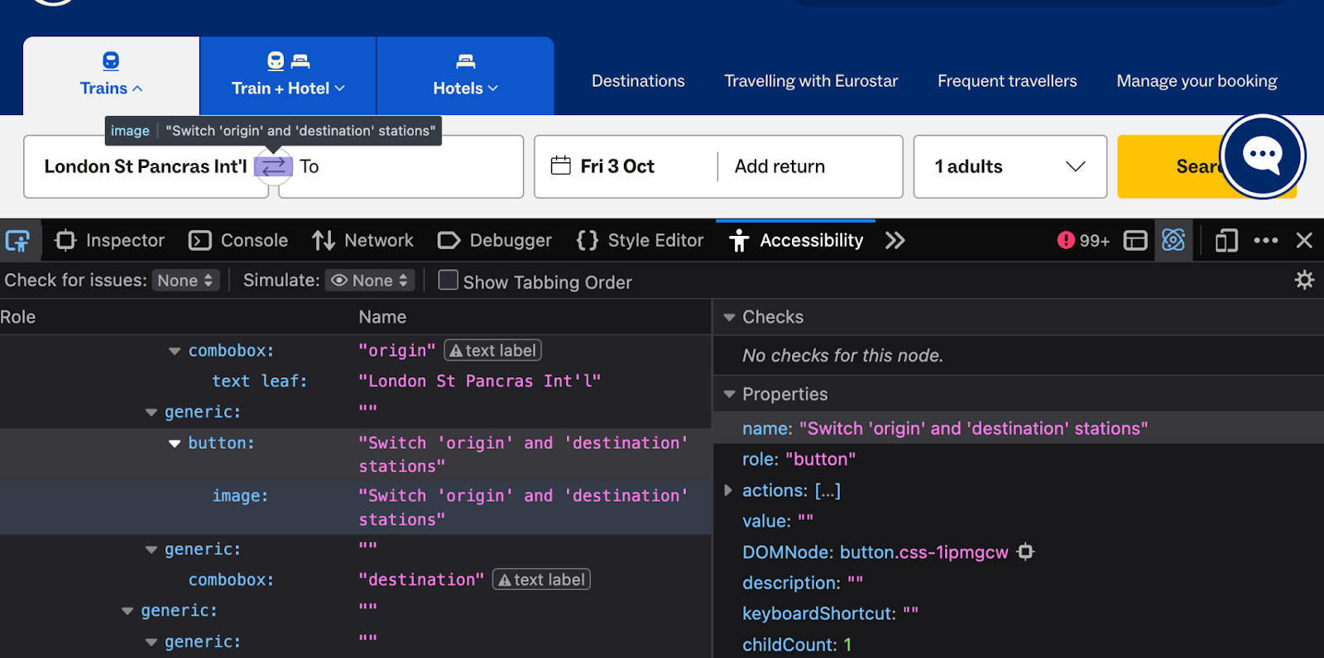Open the React devtools atom icon
The width and height of the screenshot is (1324, 658).
click(1173, 240)
